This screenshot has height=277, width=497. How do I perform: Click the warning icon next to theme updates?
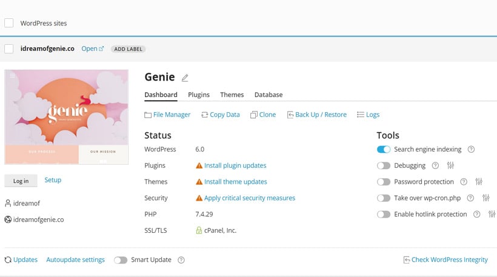point(199,182)
